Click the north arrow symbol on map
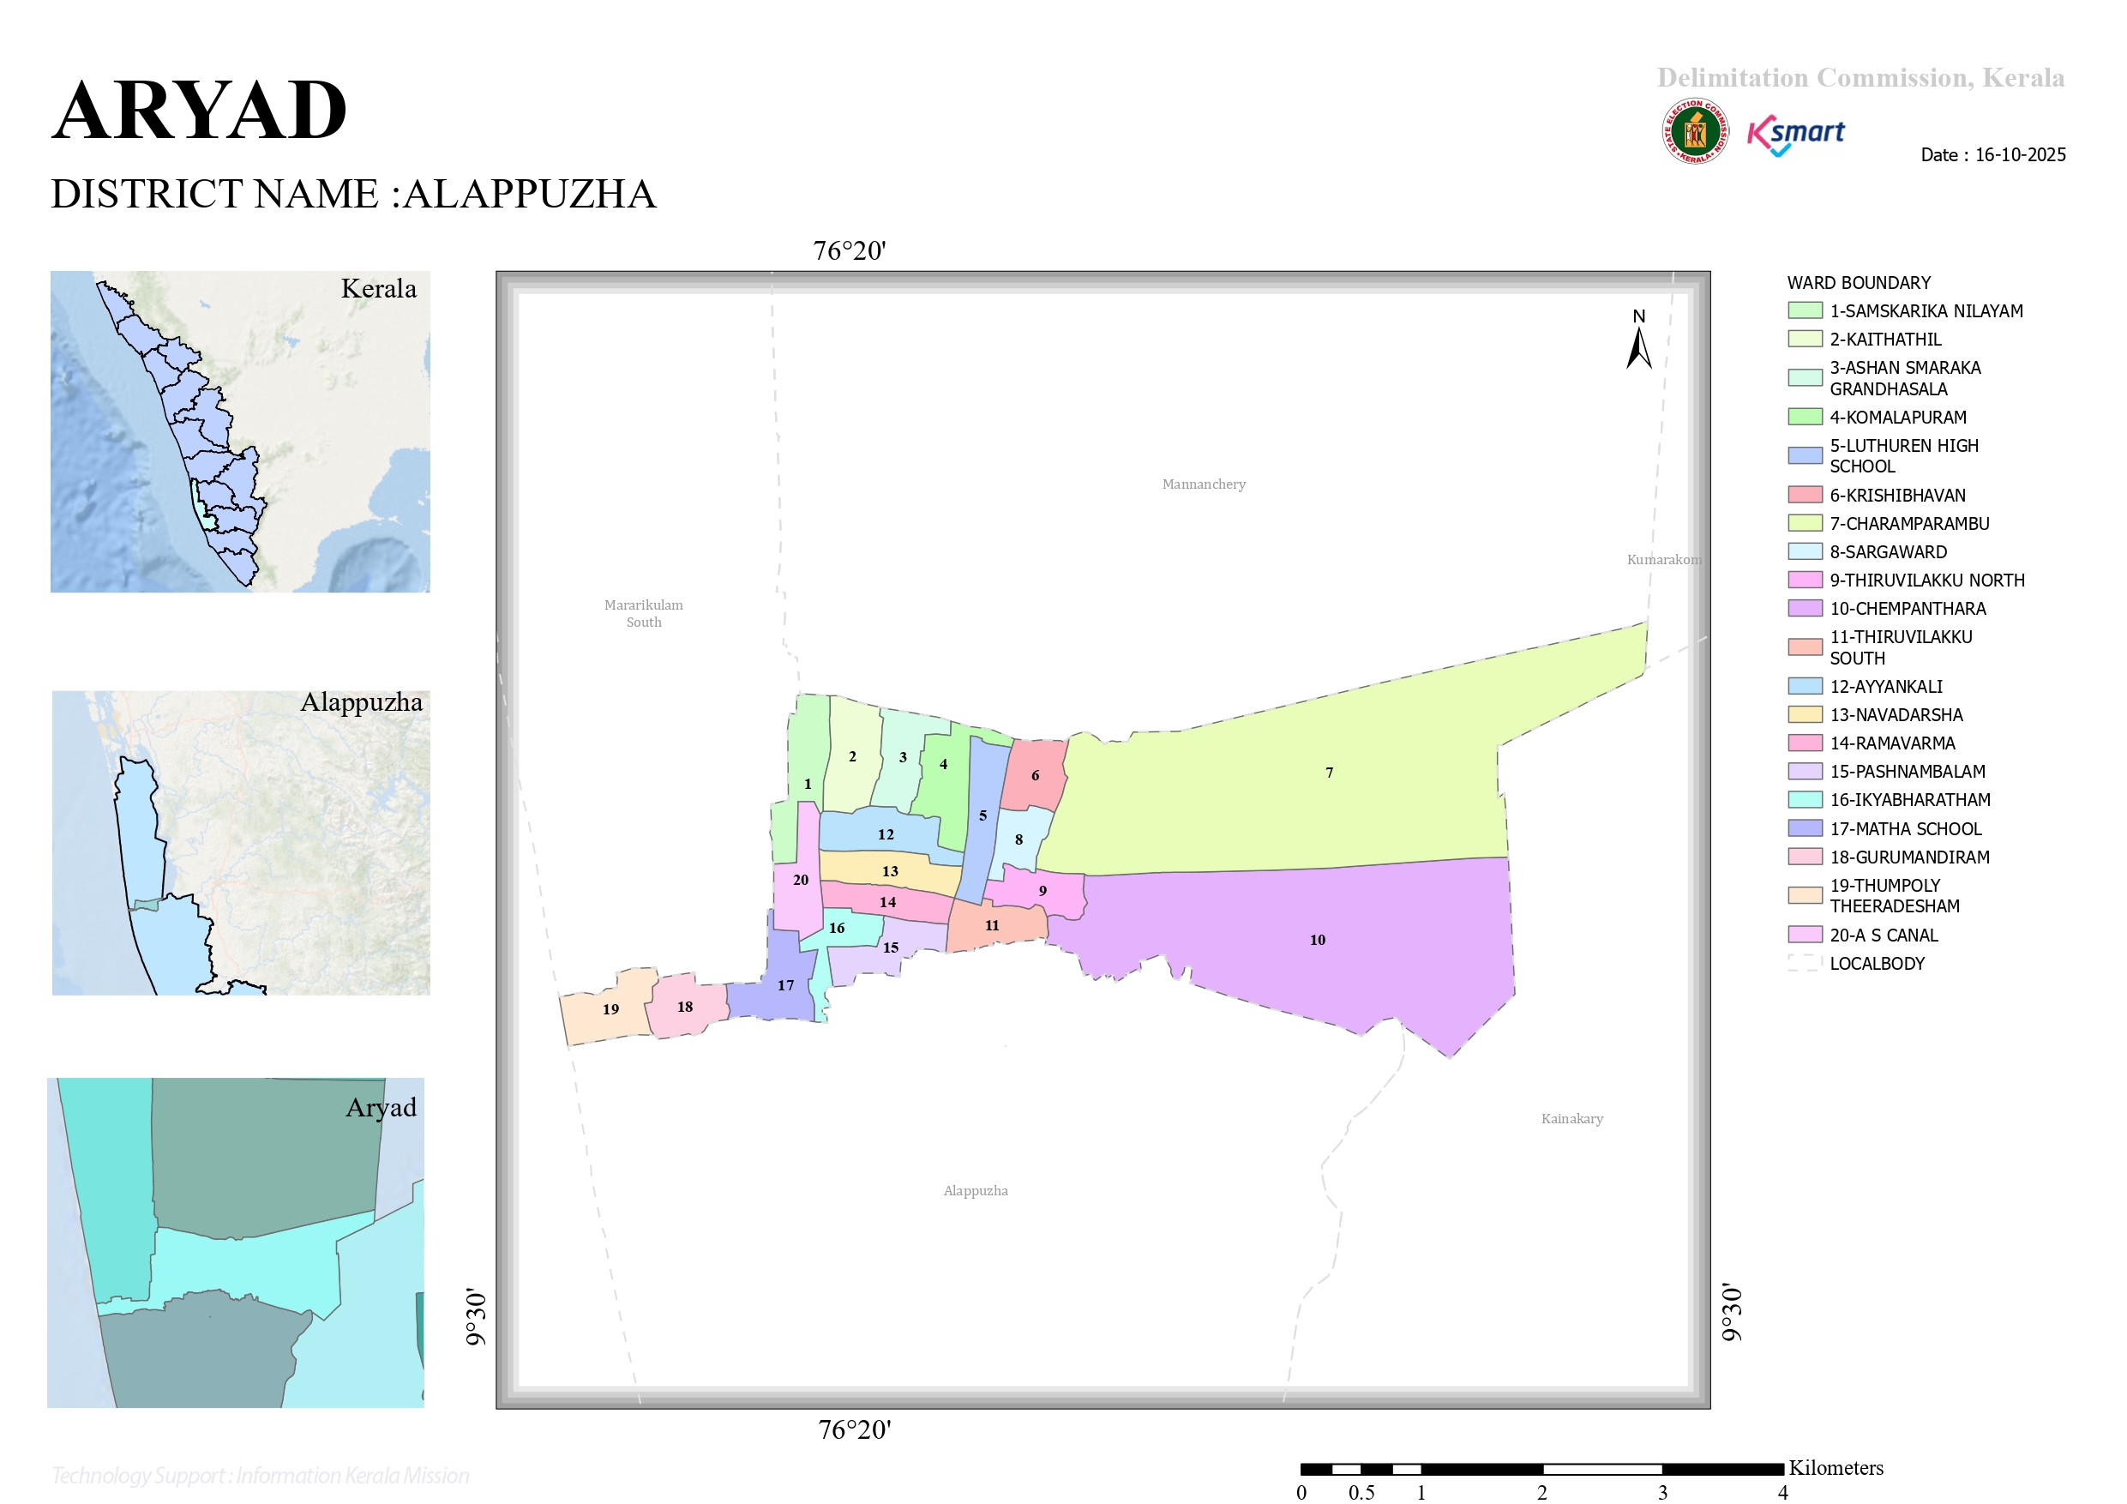Image resolution: width=2127 pixels, height=1504 pixels. [1639, 340]
